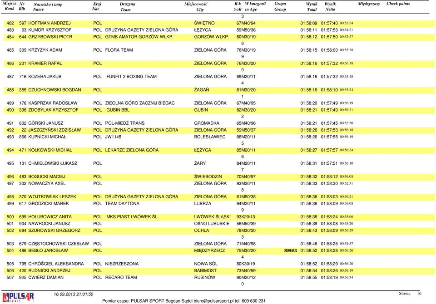
Task: Click LEKARZE ZIELONA GÓRA team
Action: click(132, 150)
